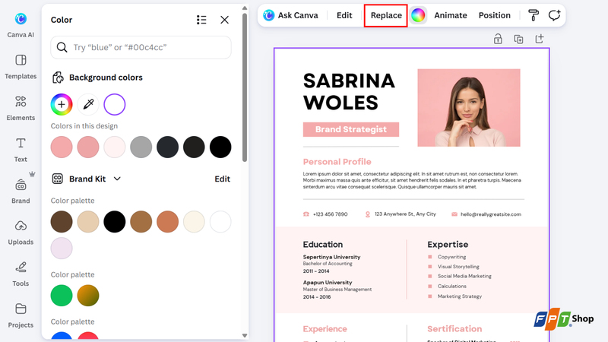Close the Color panel
The height and width of the screenshot is (342, 608).
pos(224,20)
